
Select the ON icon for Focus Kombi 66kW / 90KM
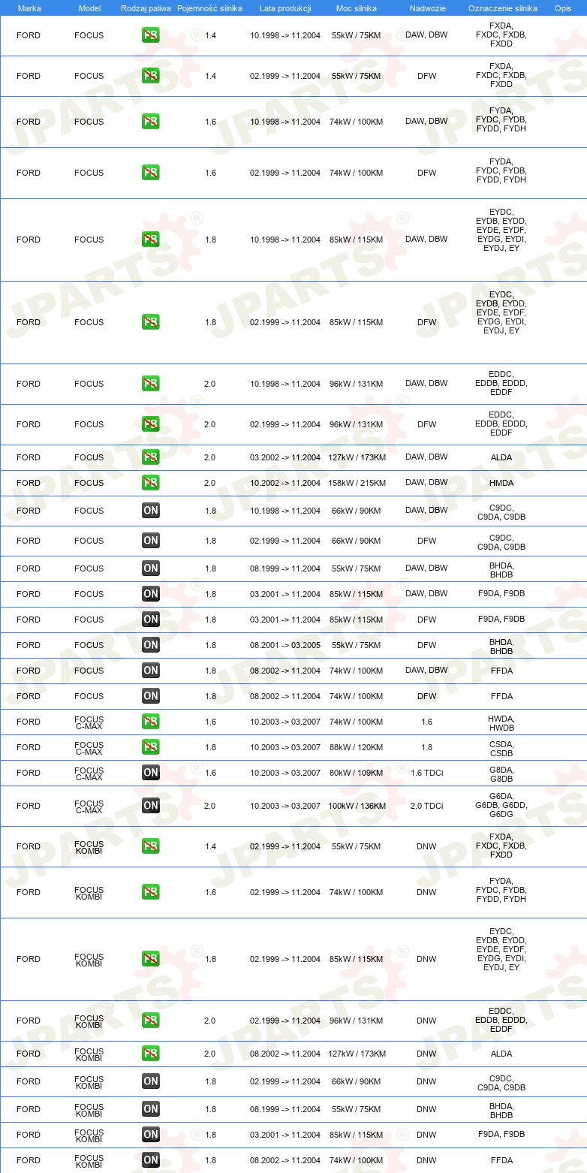(151, 1081)
